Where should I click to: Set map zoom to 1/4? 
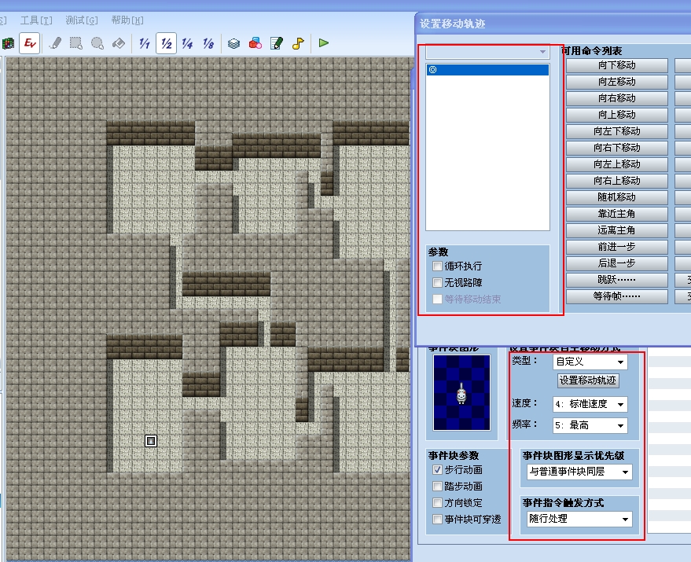(187, 43)
